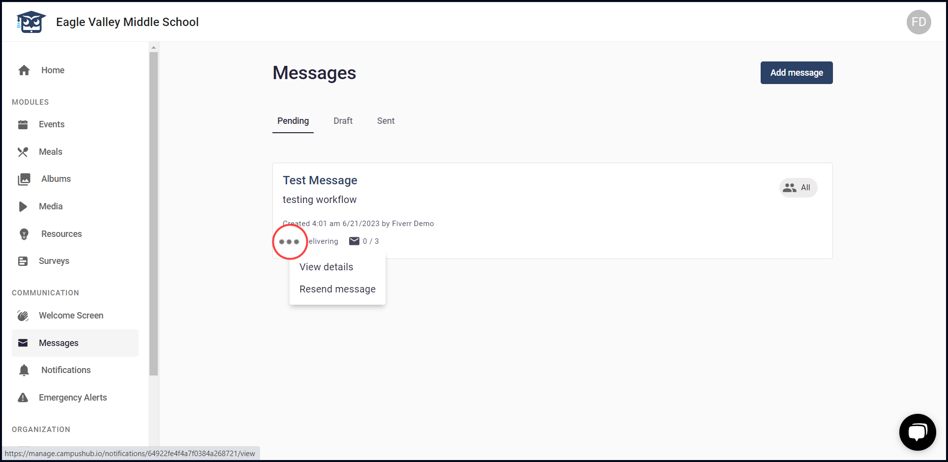
Task: Click the three-dot menu on Test Message
Action: click(289, 241)
